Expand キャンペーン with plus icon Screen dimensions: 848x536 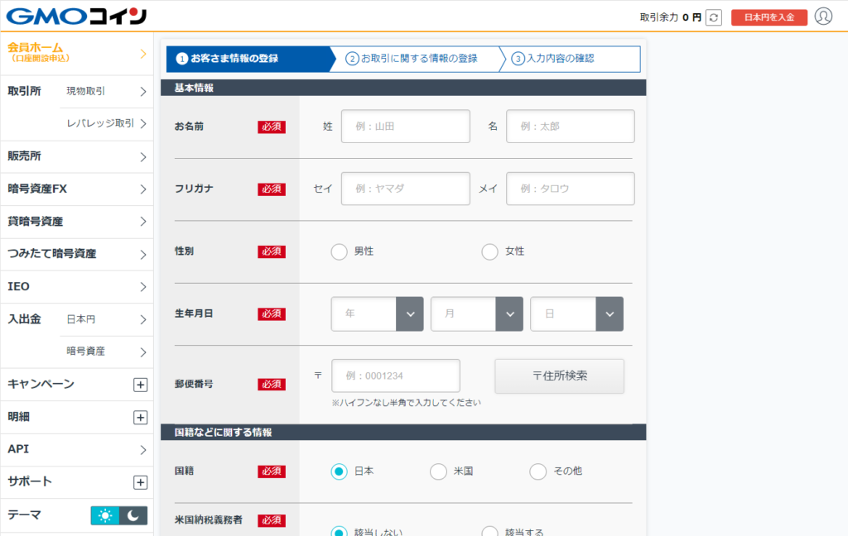click(x=141, y=385)
